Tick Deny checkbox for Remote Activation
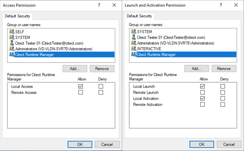Screen dimensions: 244x151 [x=223, y=104]
